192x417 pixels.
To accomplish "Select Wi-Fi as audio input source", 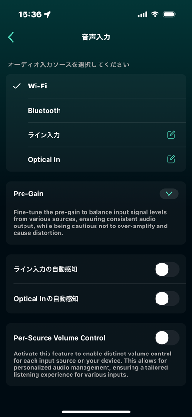I will click(x=96, y=86).
